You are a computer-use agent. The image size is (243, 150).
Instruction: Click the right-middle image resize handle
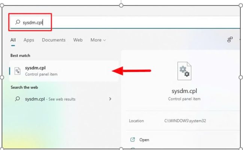[x=241, y=77]
